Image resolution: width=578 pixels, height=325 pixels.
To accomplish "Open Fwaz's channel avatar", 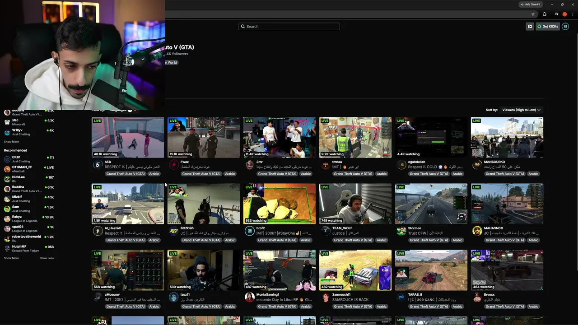I will [173, 165].
